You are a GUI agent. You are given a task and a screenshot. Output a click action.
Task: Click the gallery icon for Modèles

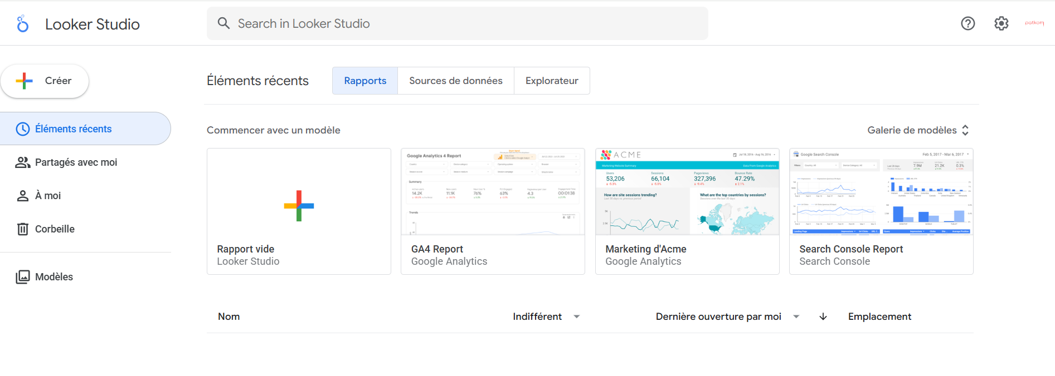(23, 277)
